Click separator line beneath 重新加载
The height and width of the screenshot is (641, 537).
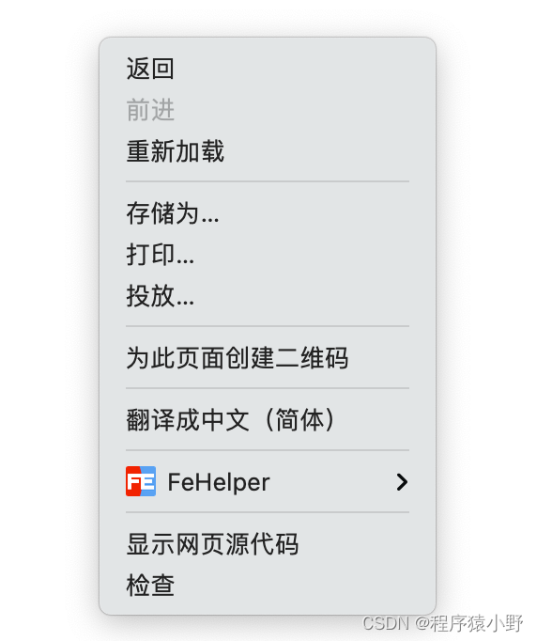coord(268,181)
